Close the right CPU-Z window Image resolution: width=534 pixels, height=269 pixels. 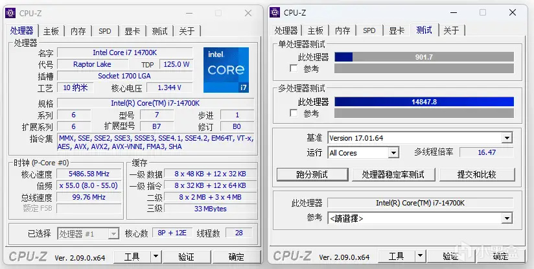click(513, 12)
